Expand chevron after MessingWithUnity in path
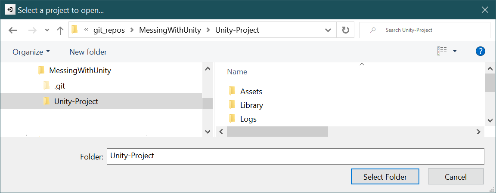 point(208,30)
